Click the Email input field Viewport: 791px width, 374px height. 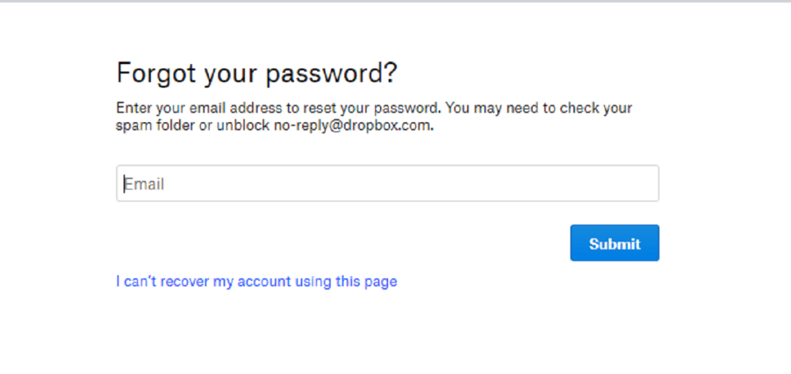(x=387, y=184)
